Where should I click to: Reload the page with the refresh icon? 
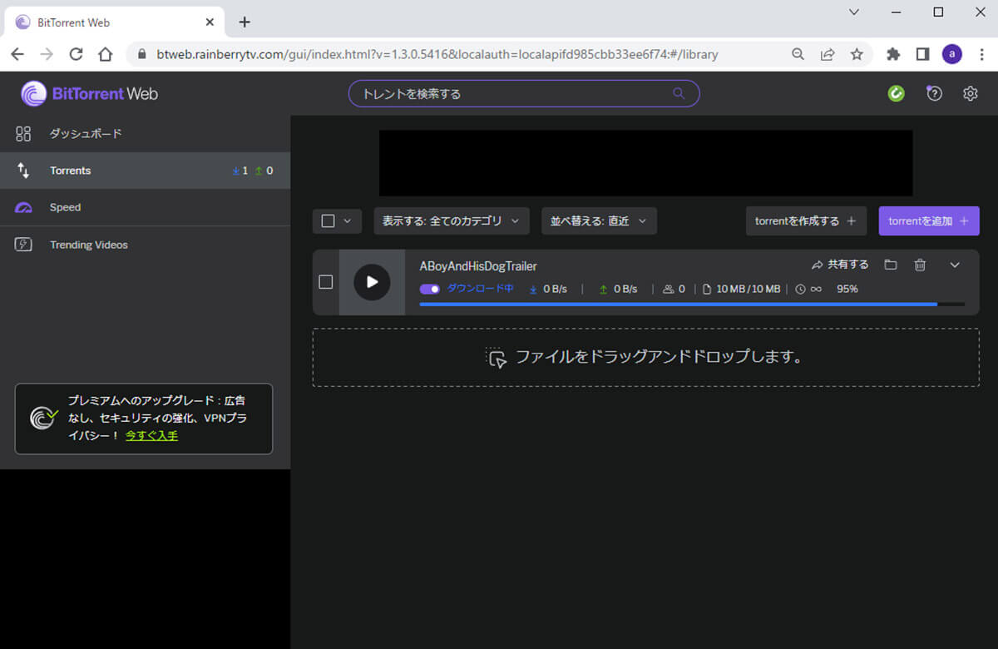76,54
